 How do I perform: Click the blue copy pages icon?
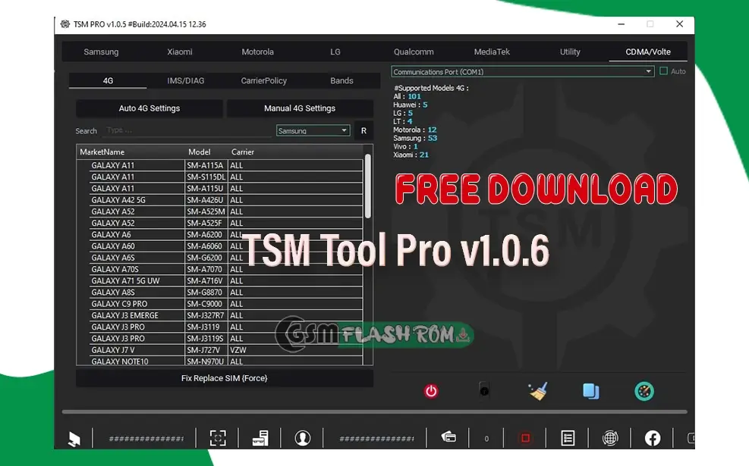(590, 391)
